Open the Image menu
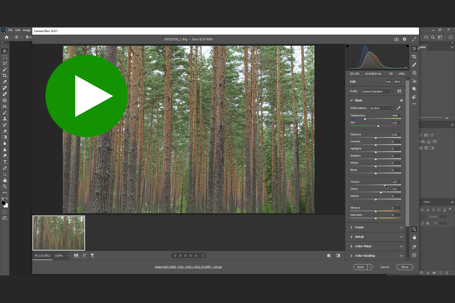 (27, 30)
